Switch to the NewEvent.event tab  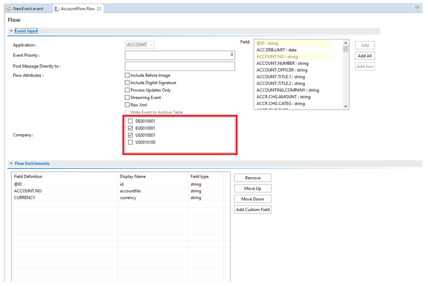point(28,9)
